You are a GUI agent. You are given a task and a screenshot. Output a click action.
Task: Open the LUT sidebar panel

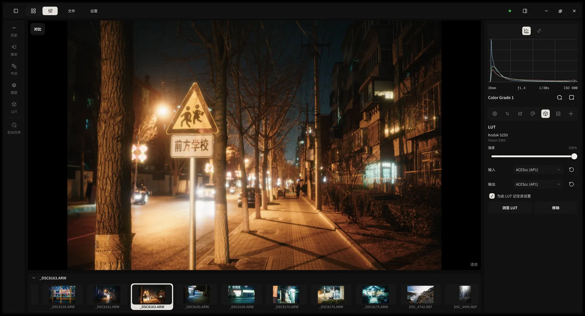(x=14, y=108)
